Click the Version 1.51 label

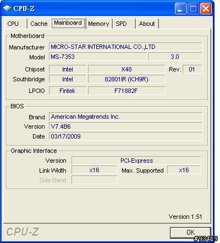[x=185, y=217]
